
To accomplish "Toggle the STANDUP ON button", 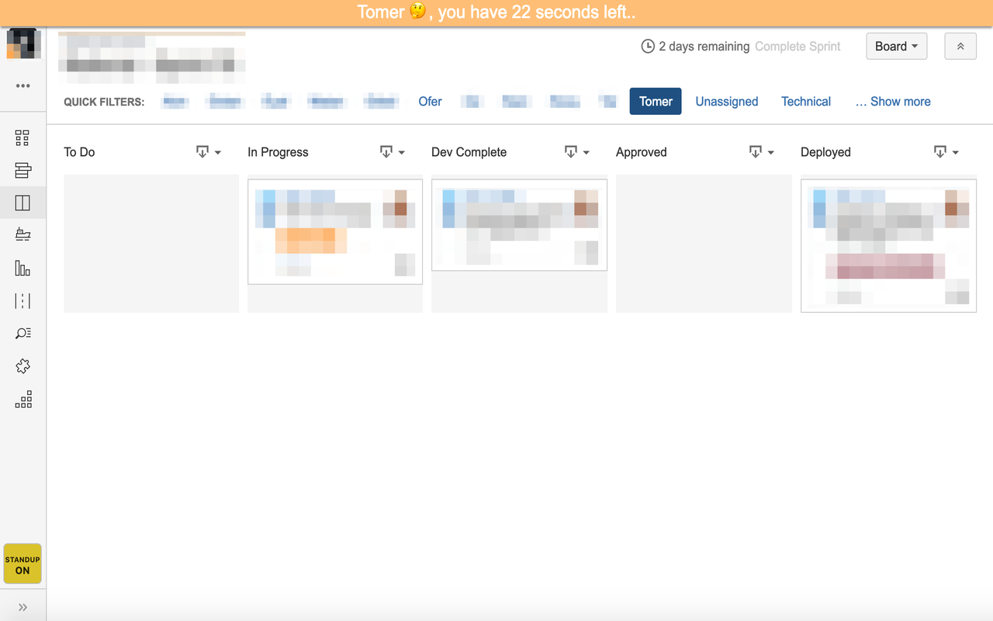I will [22, 564].
